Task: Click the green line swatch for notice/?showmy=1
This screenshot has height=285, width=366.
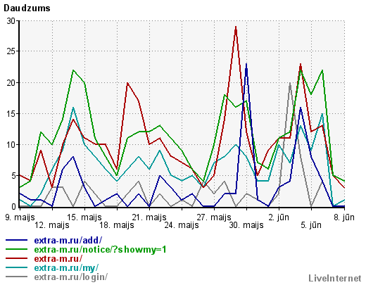Action: tap(16, 249)
